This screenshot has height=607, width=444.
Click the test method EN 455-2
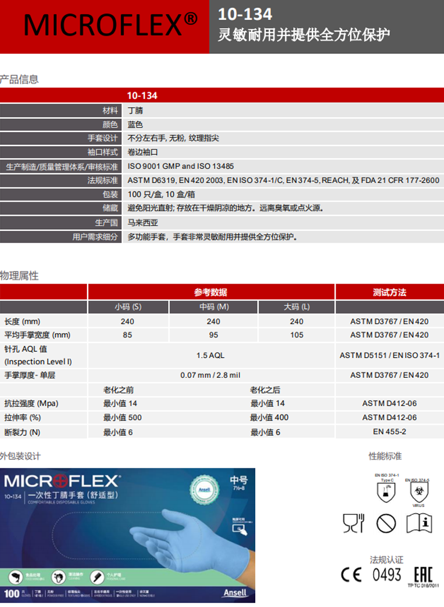(x=389, y=432)
